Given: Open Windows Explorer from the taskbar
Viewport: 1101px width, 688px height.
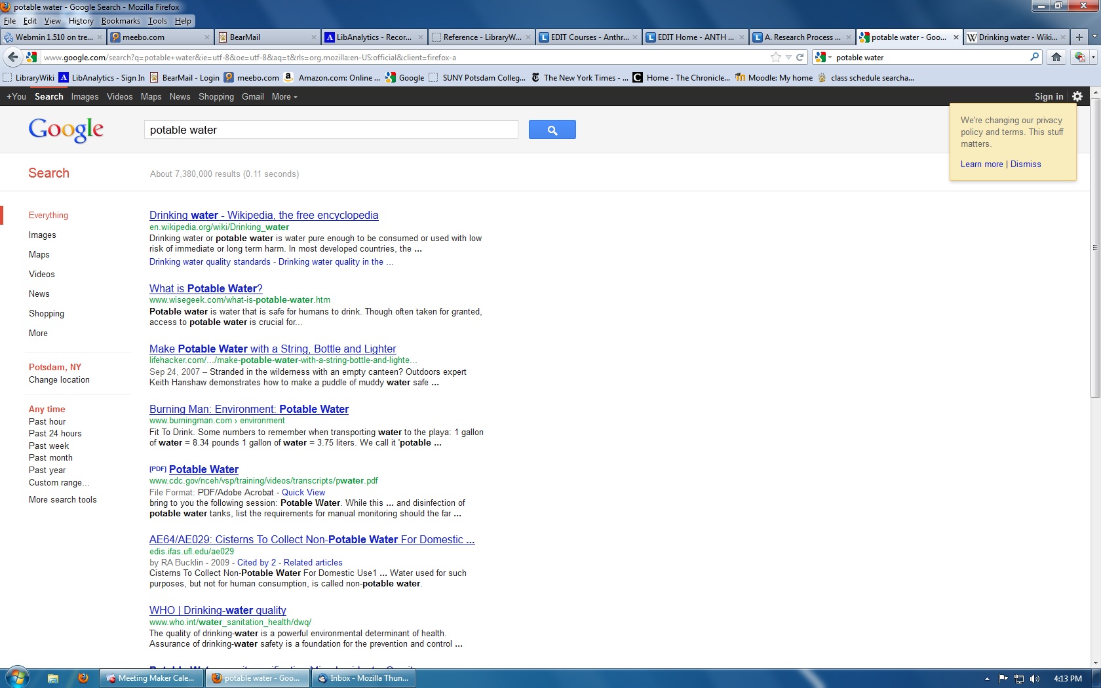Looking at the screenshot, I should point(53,678).
